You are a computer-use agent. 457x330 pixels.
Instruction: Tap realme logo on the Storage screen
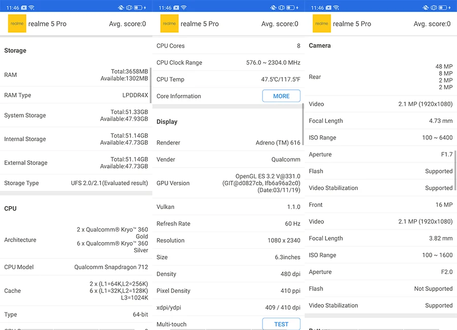(17, 23)
